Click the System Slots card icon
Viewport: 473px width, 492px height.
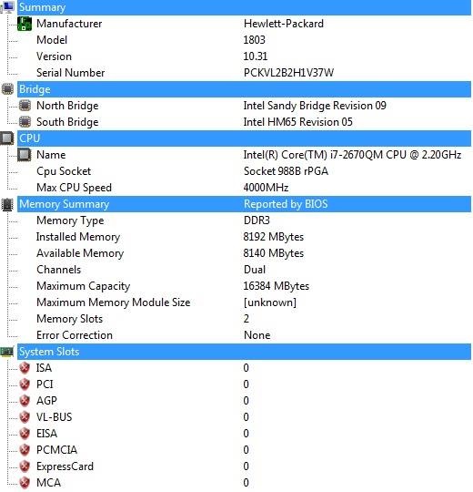pyautogui.click(x=7, y=352)
